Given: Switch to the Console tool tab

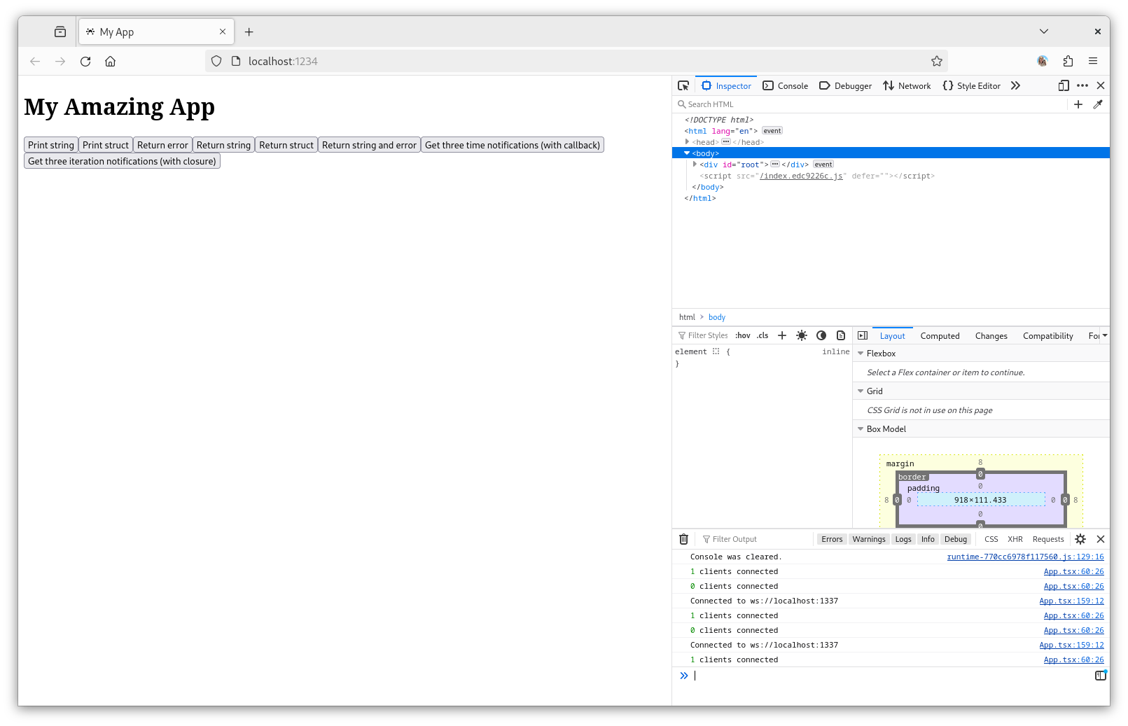Looking at the screenshot, I should tap(786, 85).
